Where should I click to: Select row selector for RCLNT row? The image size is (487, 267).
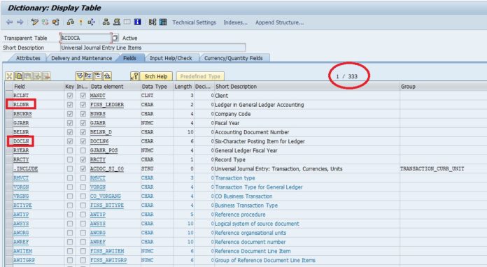(8, 96)
